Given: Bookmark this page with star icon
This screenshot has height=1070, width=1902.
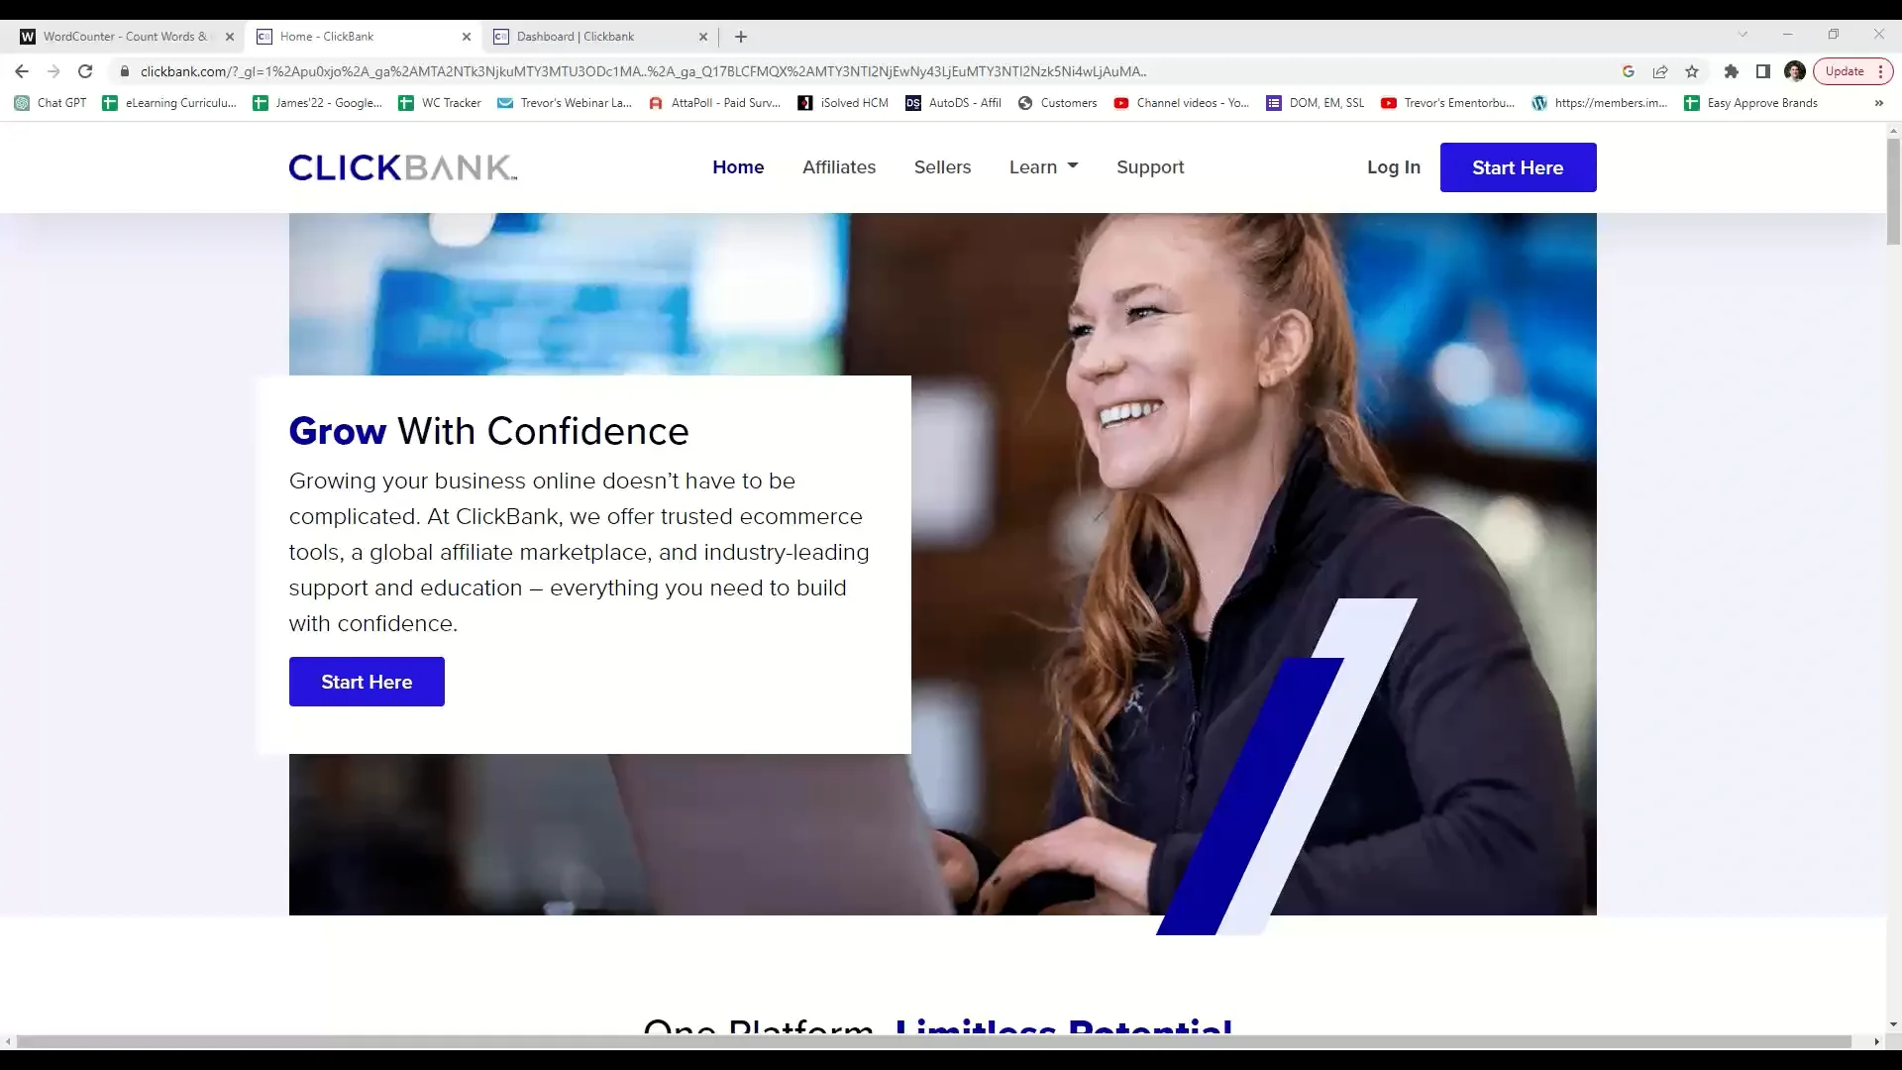Looking at the screenshot, I should (1692, 71).
